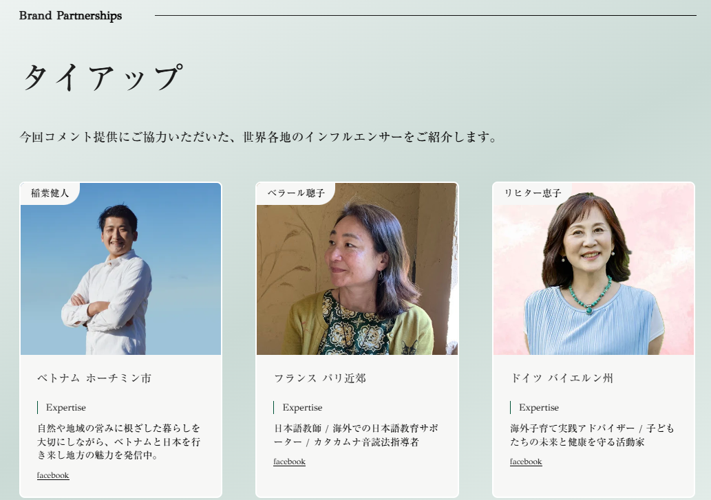Click the Expertise label in the Vietnam card
This screenshot has width=711, height=500.
pyautogui.click(x=66, y=408)
